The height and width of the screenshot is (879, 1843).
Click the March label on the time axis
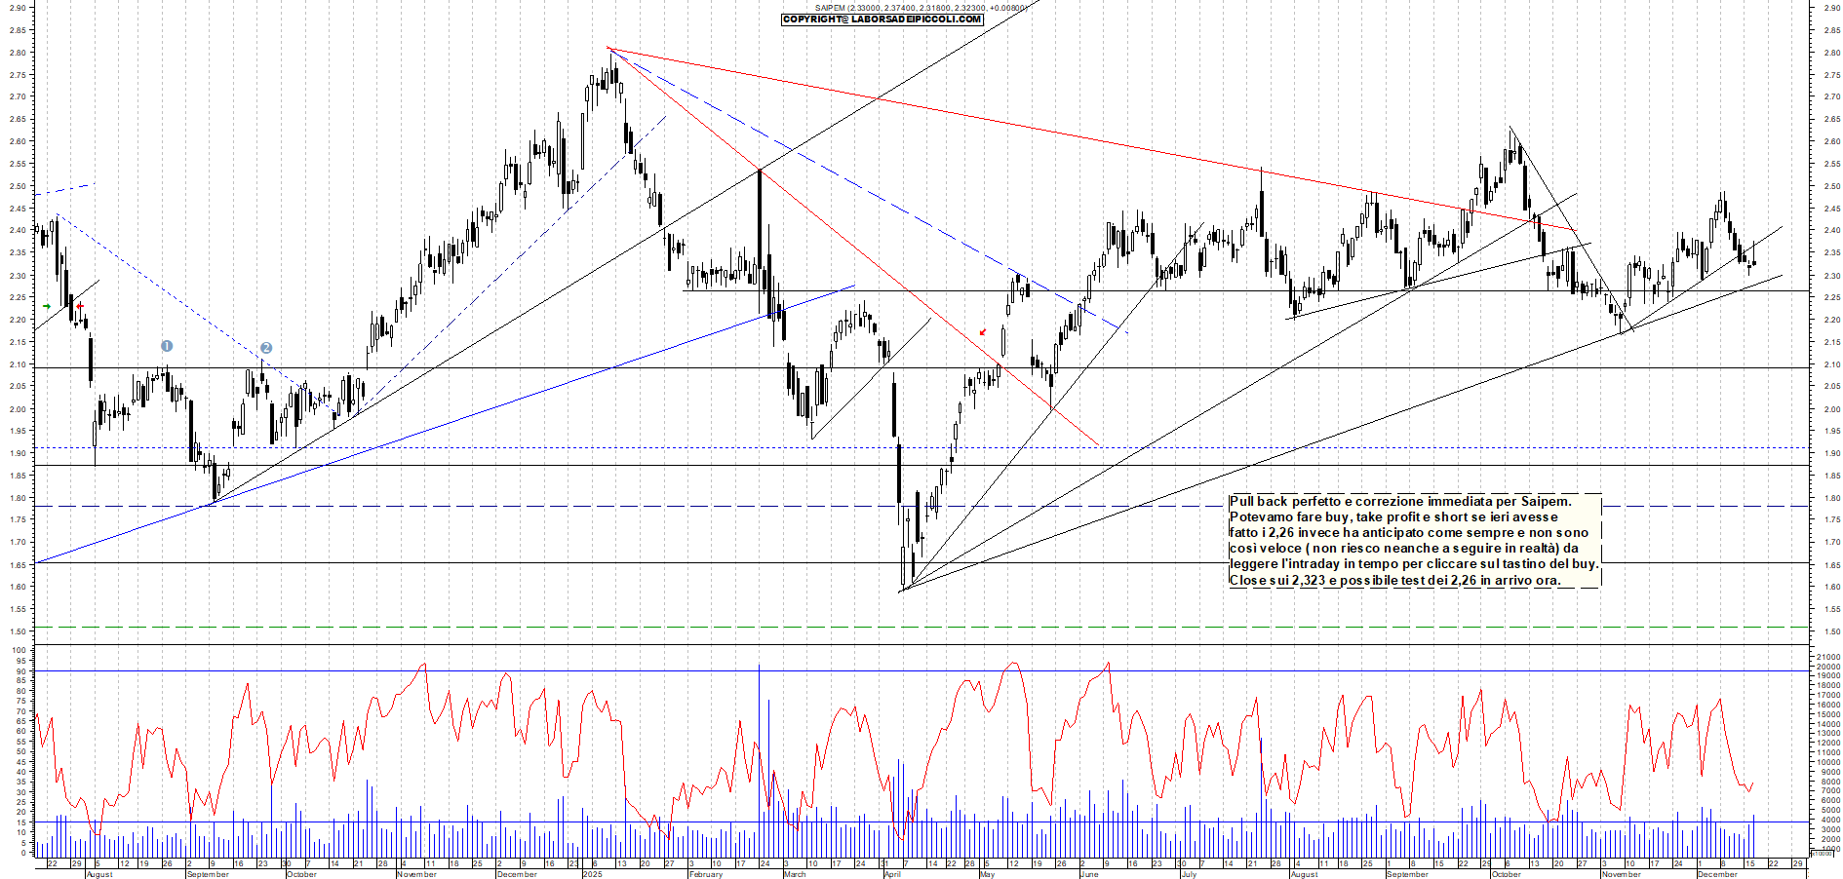(795, 874)
